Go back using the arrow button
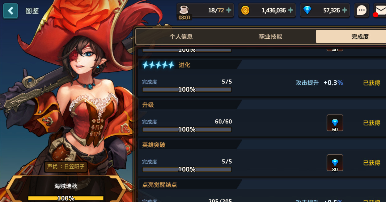 pos(11,11)
